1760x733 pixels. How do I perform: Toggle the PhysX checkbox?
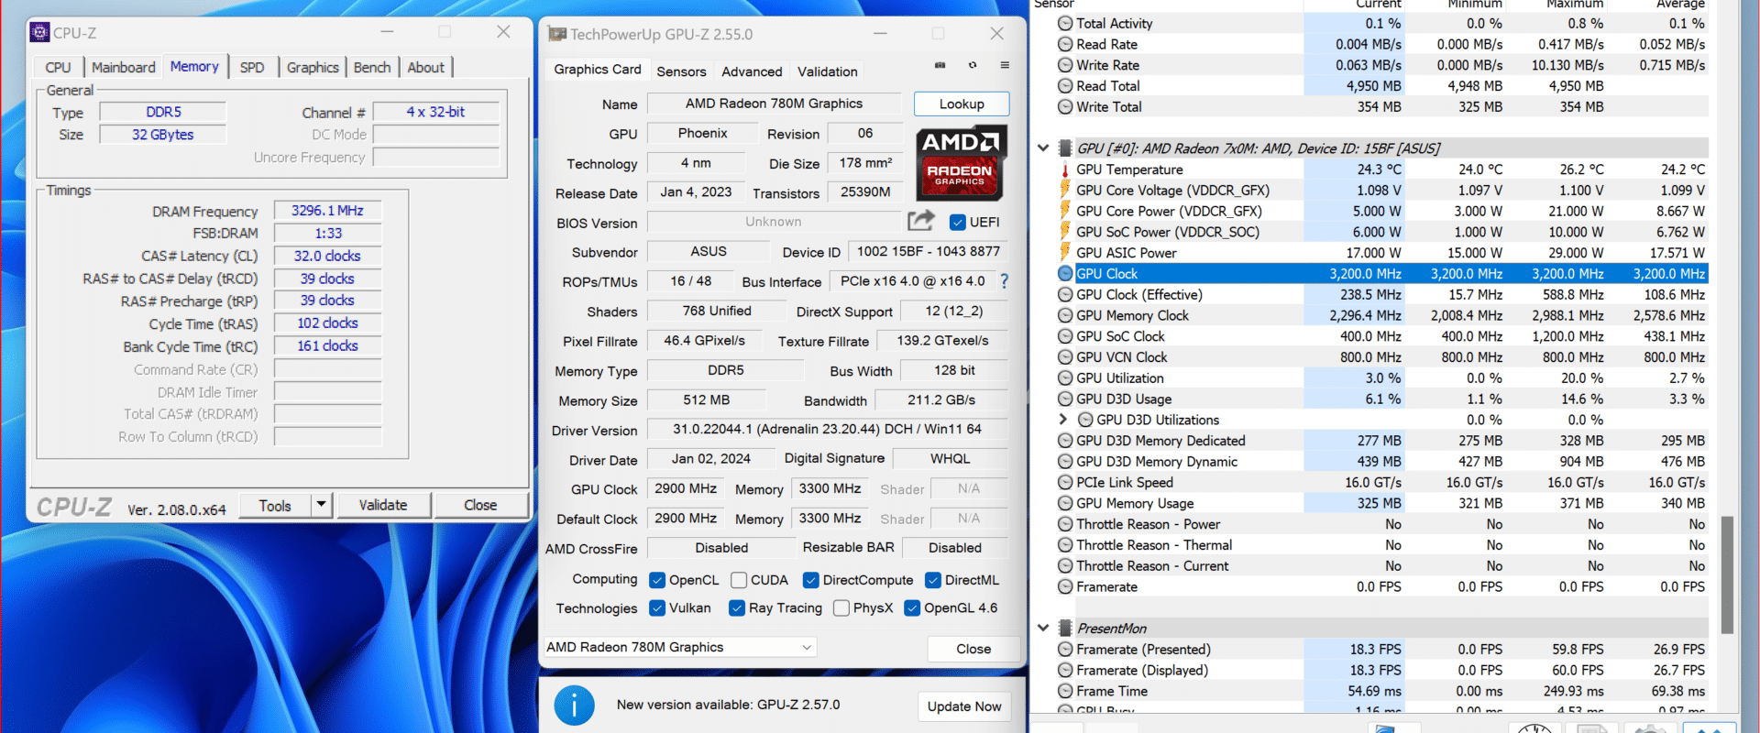point(841,607)
